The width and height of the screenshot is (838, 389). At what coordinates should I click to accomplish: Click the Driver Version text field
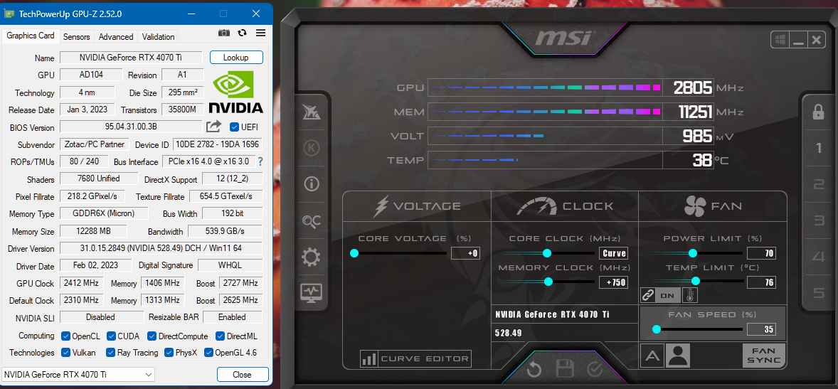point(160,248)
